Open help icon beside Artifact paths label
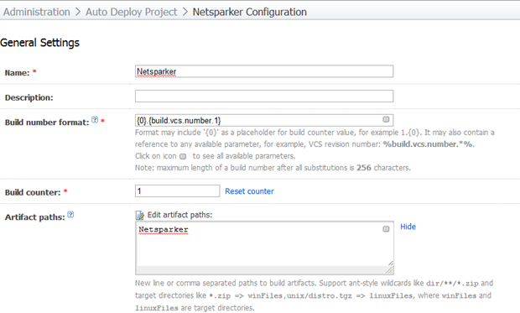The height and width of the screenshot is (313, 520). pyautogui.click(x=70, y=215)
